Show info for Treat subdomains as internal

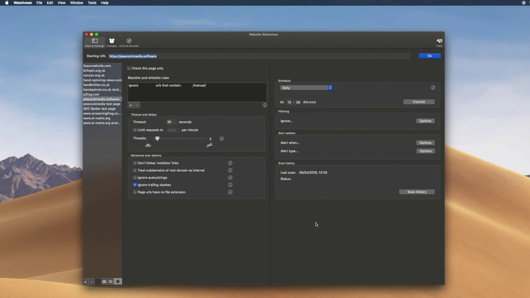coord(230,170)
